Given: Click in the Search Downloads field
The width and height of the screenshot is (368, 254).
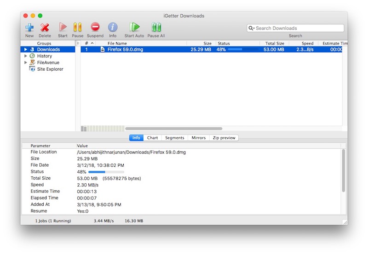Looking at the screenshot, I should pos(295,28).
